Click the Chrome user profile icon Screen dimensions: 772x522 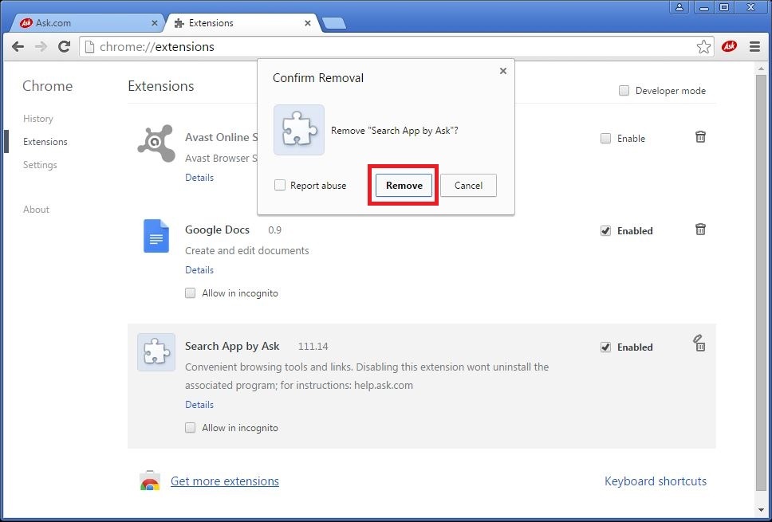point(679,7)
